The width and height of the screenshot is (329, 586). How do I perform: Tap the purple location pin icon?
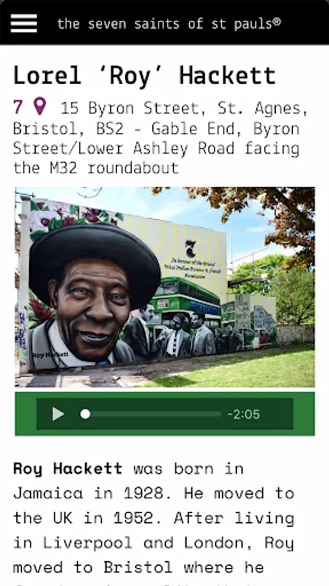[40, 106]
